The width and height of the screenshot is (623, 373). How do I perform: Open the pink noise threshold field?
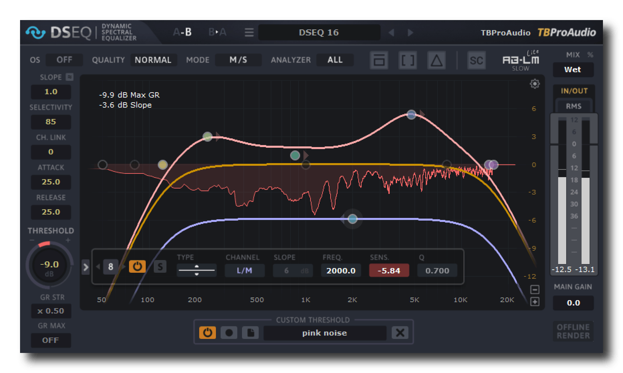(x=325, y=333)
